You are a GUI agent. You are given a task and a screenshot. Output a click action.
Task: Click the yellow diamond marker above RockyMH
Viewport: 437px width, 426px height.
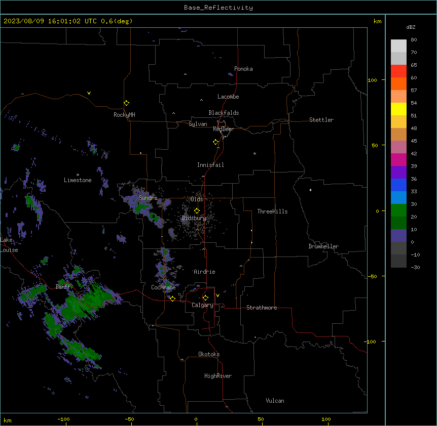pyautogui.click(x=126, y=103)
